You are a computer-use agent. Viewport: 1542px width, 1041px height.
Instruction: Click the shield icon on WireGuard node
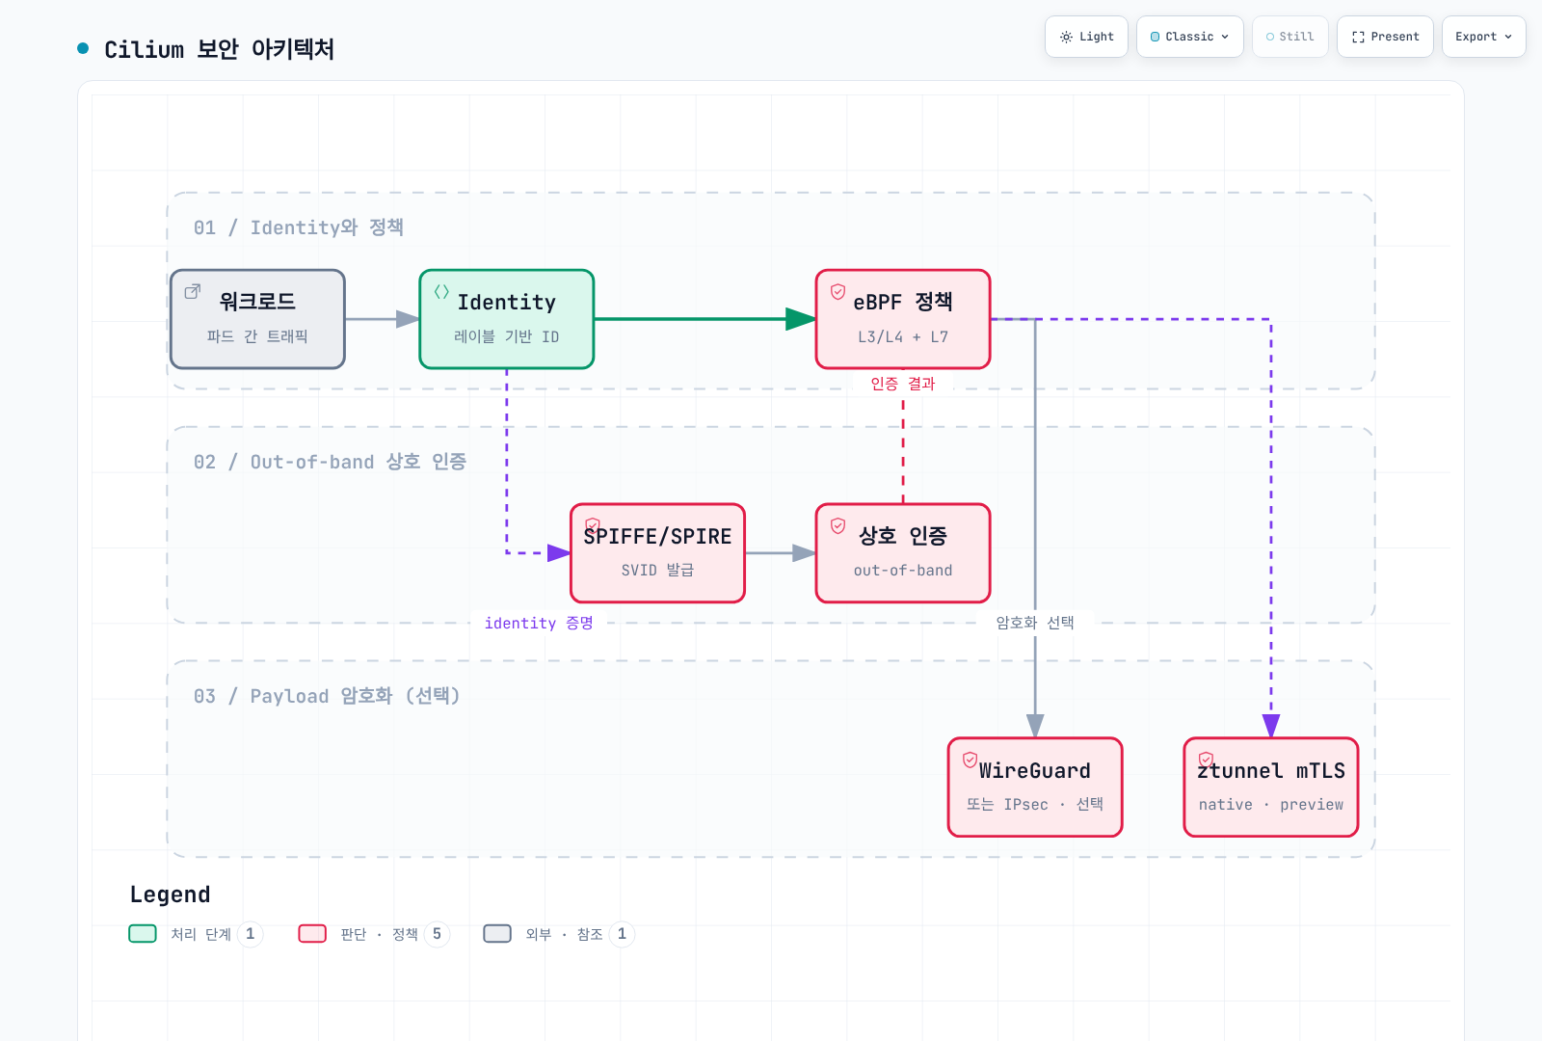click(x=970, y=760)
